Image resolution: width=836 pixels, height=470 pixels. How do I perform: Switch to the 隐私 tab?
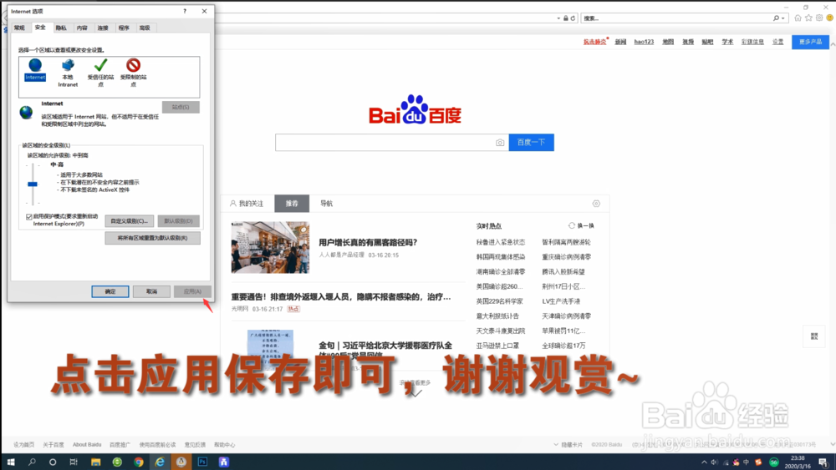coord(61,28)
